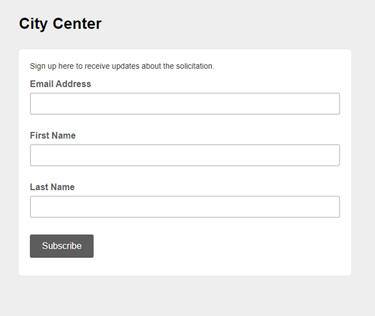
Task: Click the word "Center" in the heading
Action: [x=76, y=23]
